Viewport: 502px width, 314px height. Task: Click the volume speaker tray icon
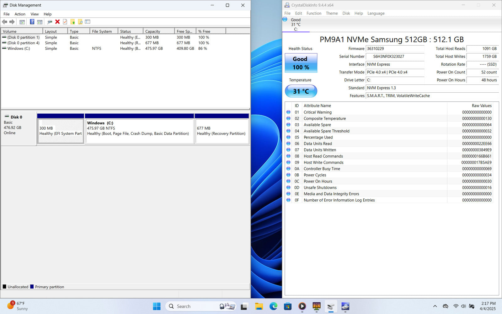(464, 306)
